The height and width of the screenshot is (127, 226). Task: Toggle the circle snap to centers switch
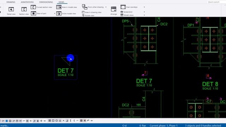[x=56, y=121]
